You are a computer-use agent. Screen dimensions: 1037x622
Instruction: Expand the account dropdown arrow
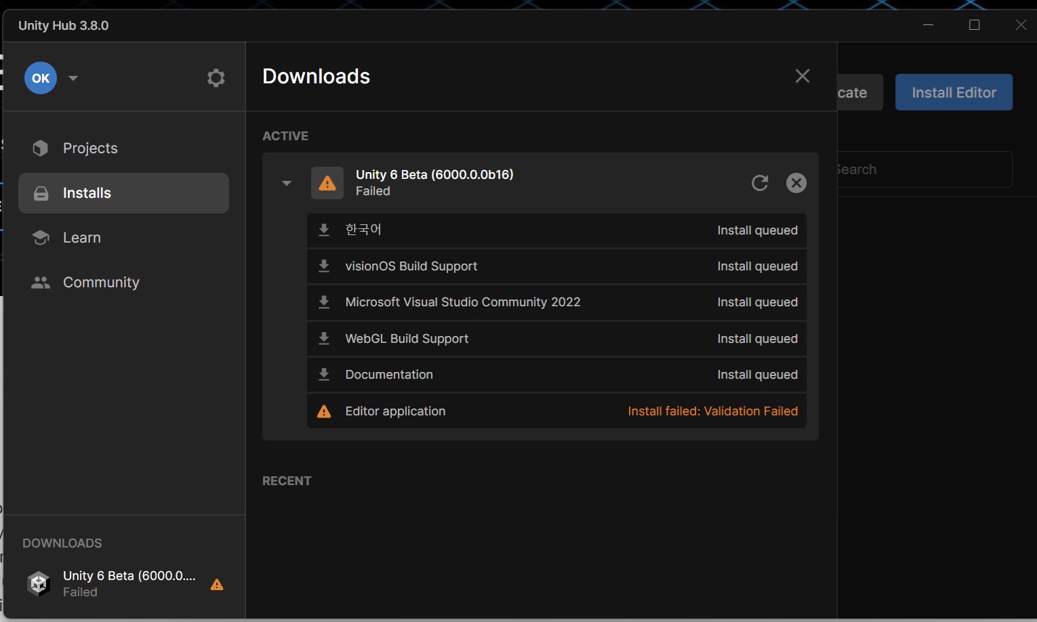tap(73, 78)
